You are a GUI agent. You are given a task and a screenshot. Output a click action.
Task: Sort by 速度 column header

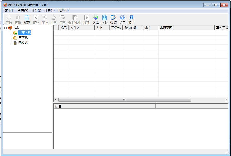151,28
